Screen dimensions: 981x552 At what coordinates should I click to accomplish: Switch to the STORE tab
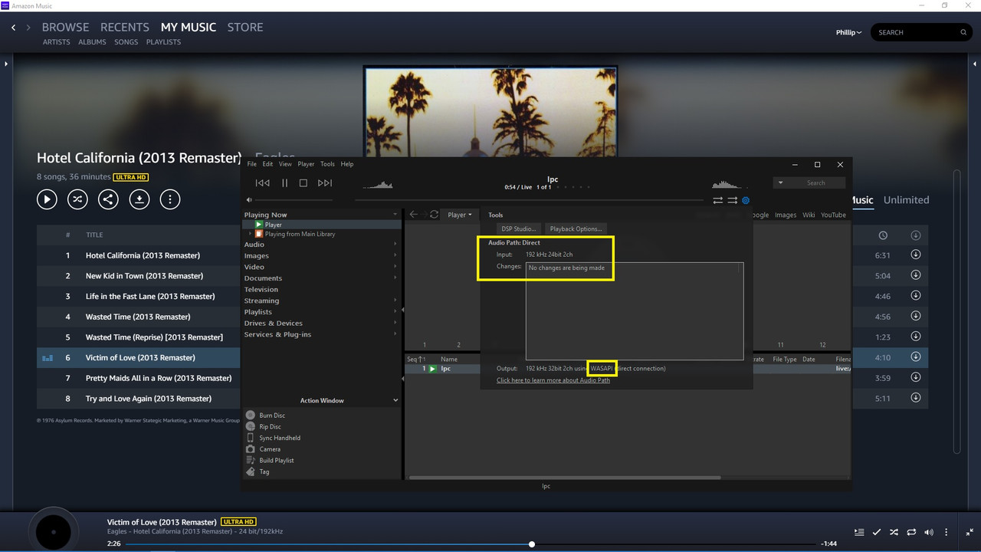245,27
